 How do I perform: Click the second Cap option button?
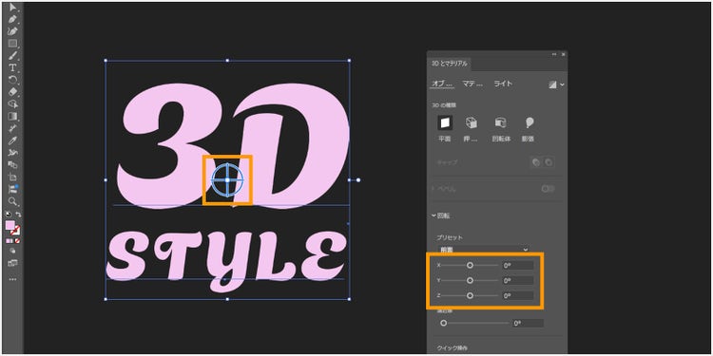point(549,162)
